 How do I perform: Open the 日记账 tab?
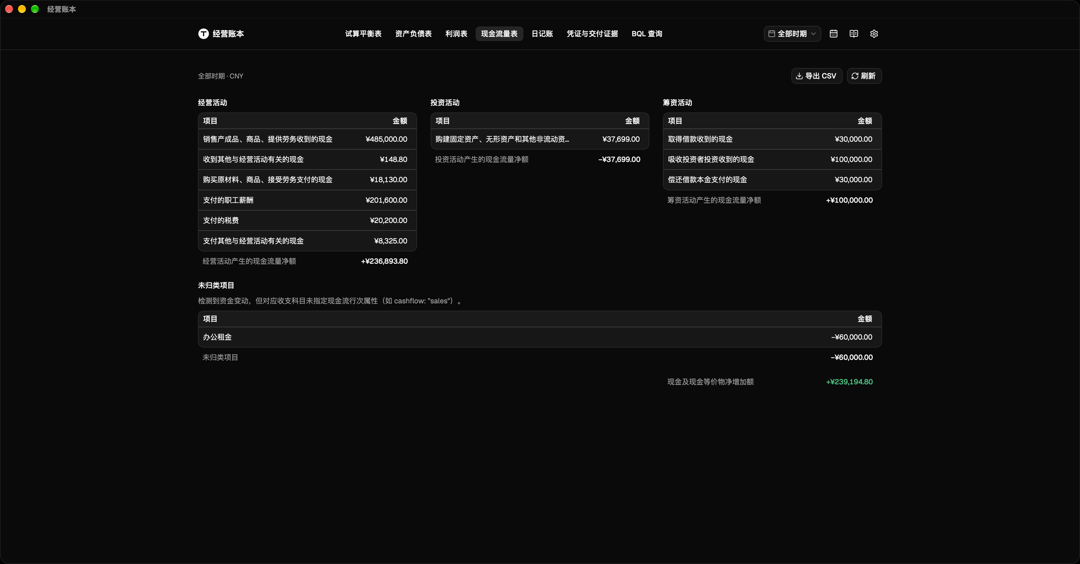tap(542, 33)
